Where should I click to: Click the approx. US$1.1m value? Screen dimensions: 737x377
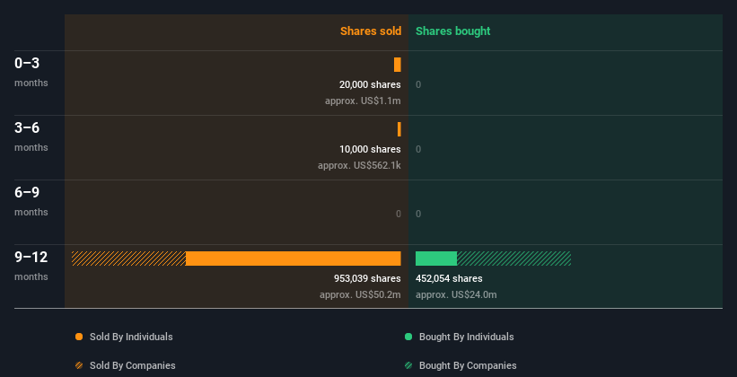[363, 101]
